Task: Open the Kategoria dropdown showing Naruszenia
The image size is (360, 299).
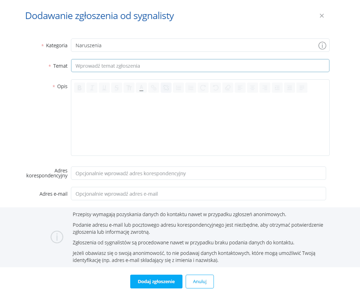Action: point(194,45)
